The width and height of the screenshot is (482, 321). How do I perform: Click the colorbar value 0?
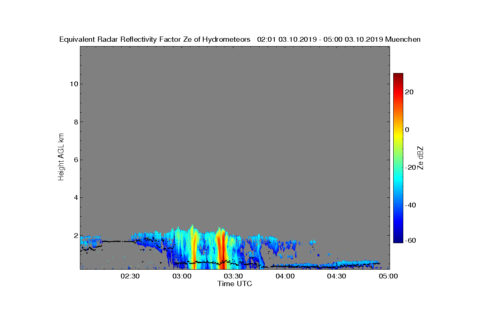pyautogui.click(x=407, y=130)
